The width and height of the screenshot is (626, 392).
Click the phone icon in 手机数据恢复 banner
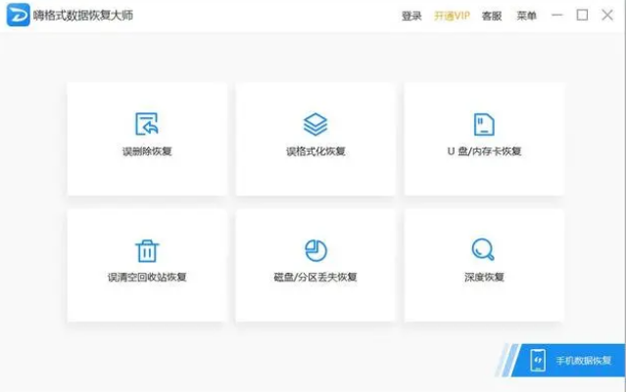click(x=538, y=360)
